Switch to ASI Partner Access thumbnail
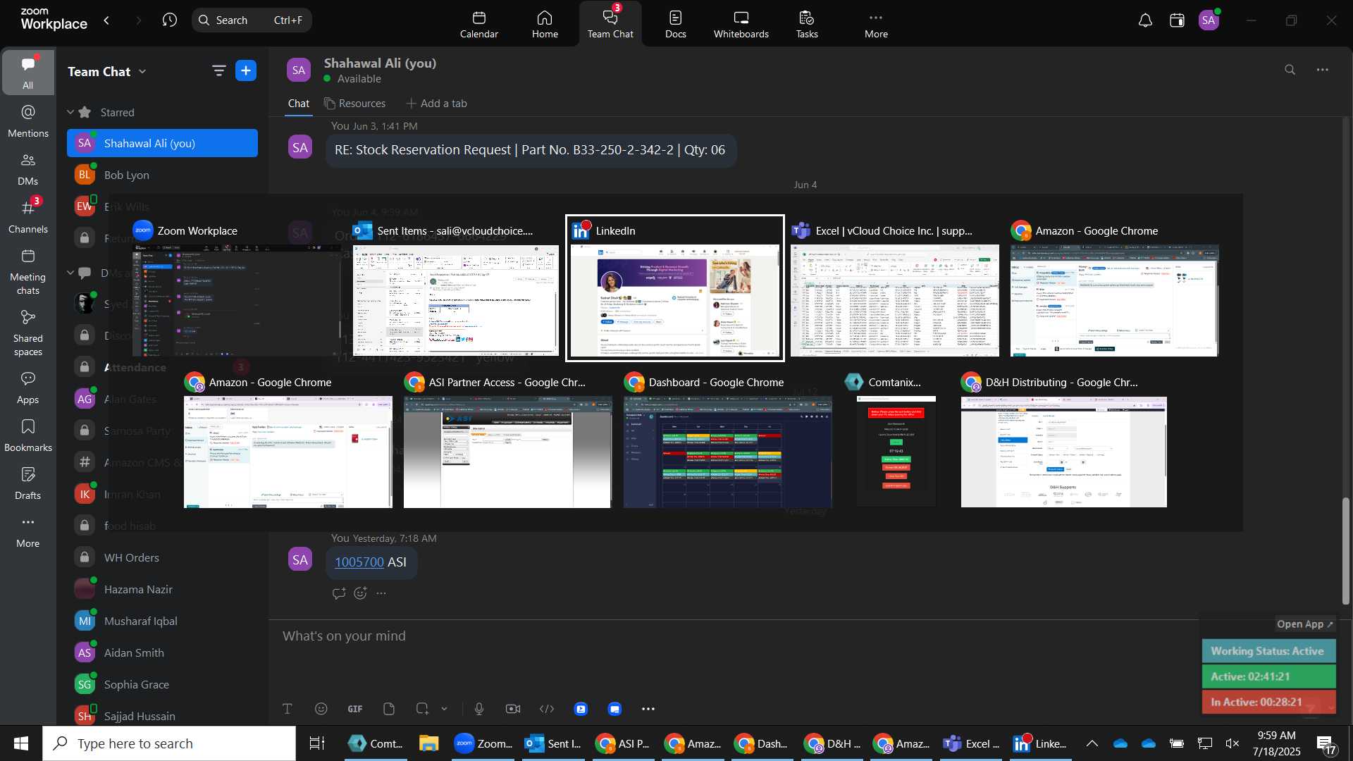Image resolution: width=1353 pixels, height=761 pixels. (x=508, y=440)
